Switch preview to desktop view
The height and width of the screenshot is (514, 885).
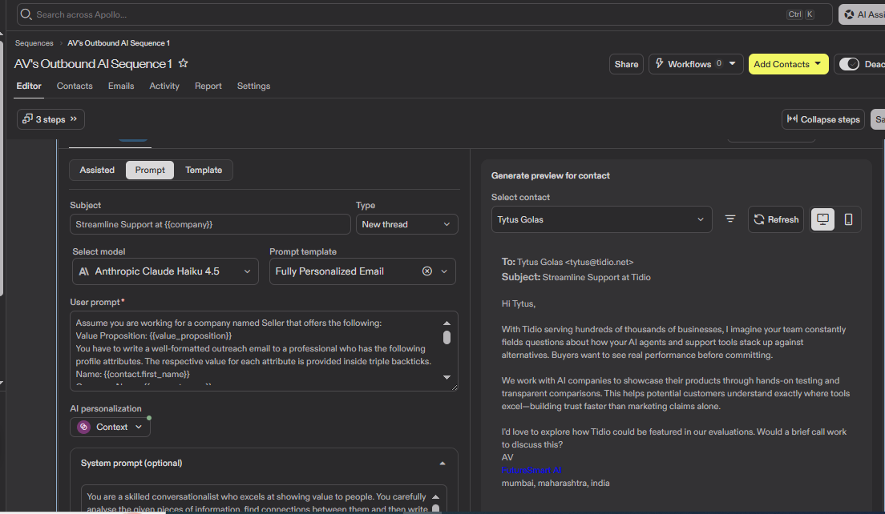822,219
